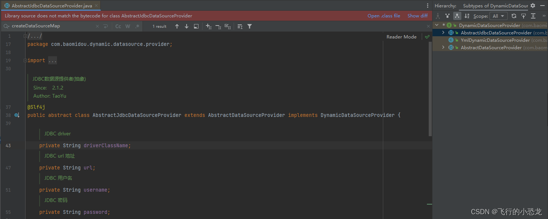The height and width of the screenshot is (219, 548).
Task: Click the filter icon in the search bar
Action: (249, 26)
